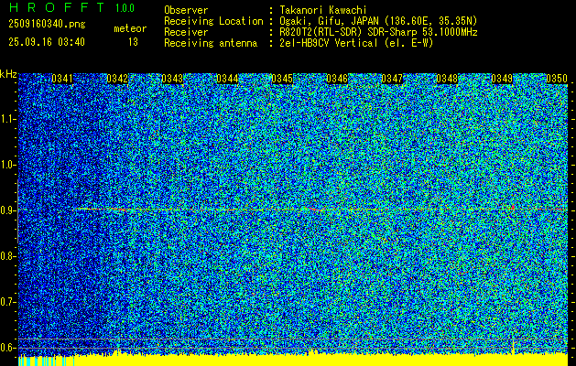Click the Observer label

(186, 10)
